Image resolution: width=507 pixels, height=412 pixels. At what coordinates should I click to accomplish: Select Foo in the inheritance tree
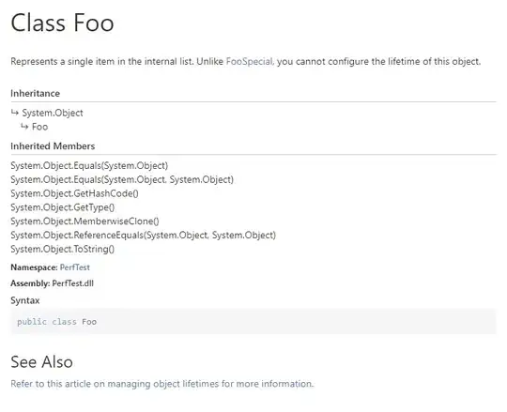39,127
